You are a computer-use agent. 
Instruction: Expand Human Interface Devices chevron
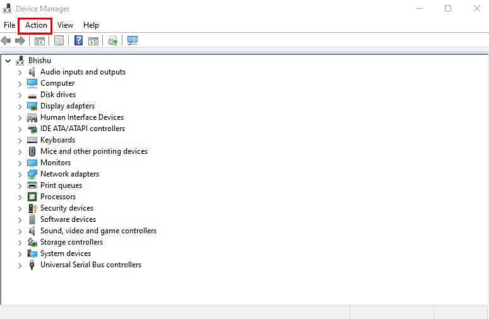(x=20, y=118)
